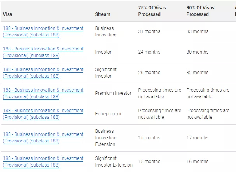
Task: Select the 31 months cell
Action: tap(149, 31)
